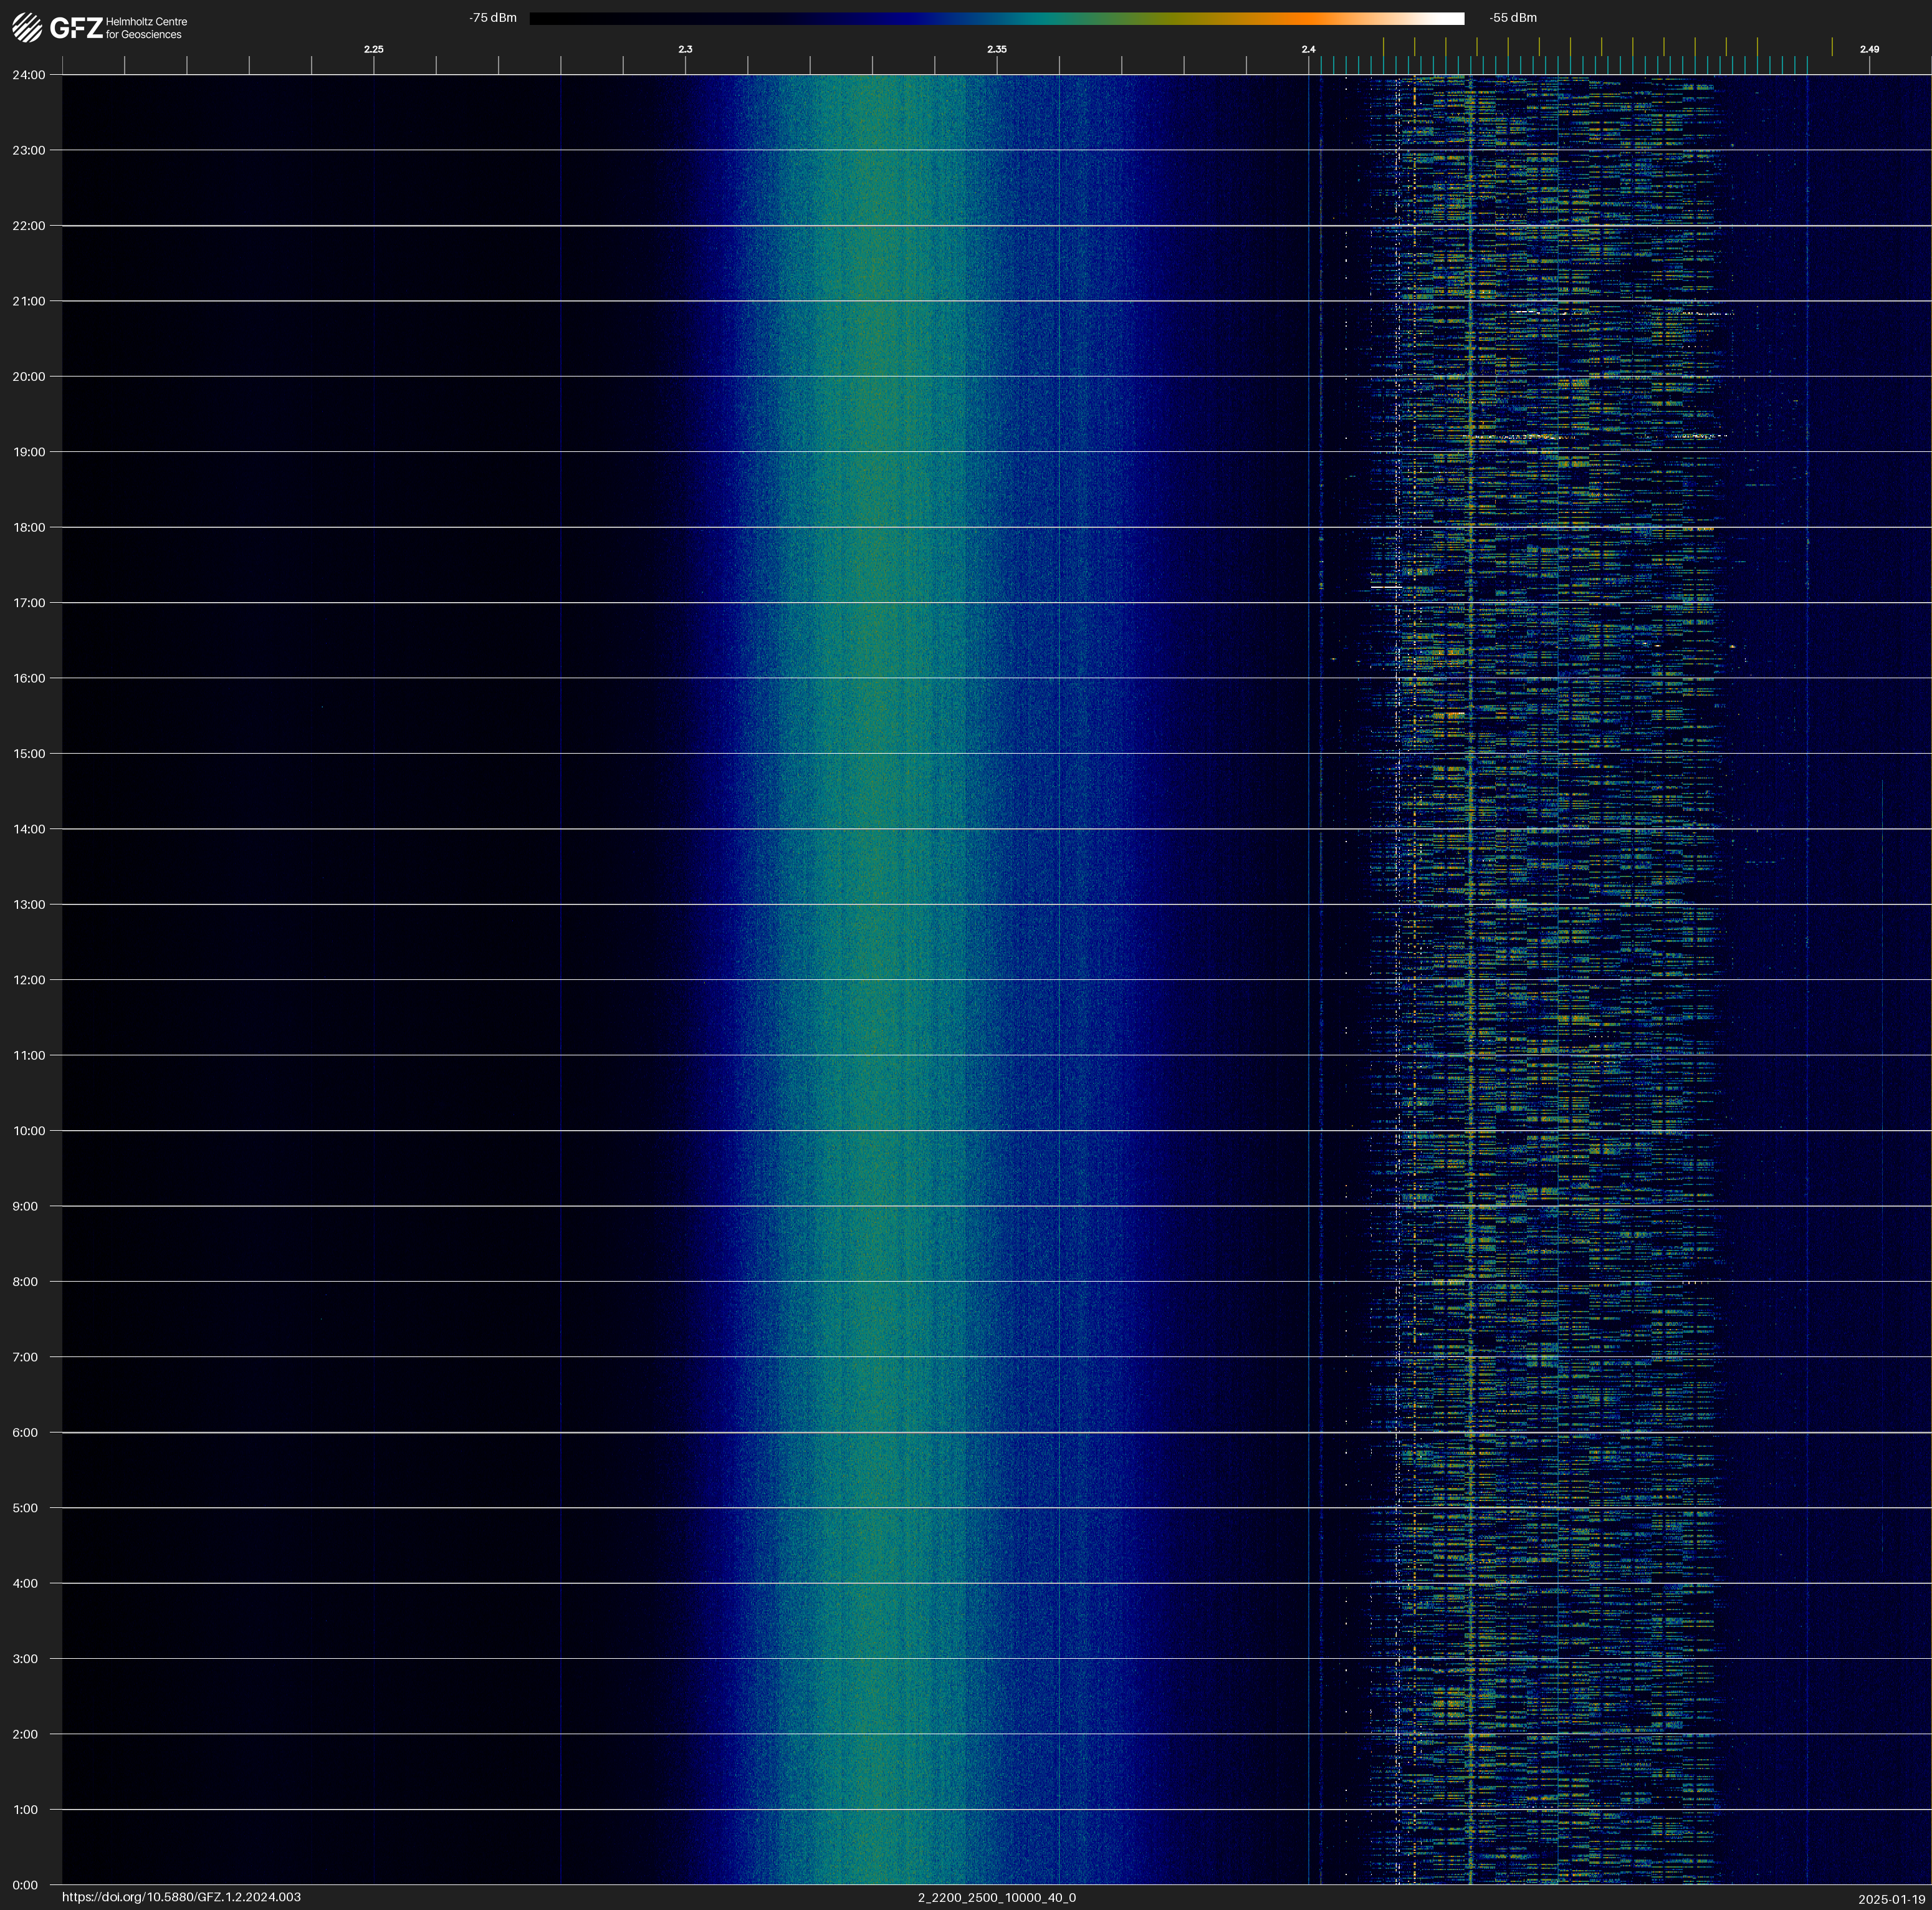Click the GFZ striped globe logo
The height and width of the screenshot is (1910, 1932).
click(x=27, y=28)
